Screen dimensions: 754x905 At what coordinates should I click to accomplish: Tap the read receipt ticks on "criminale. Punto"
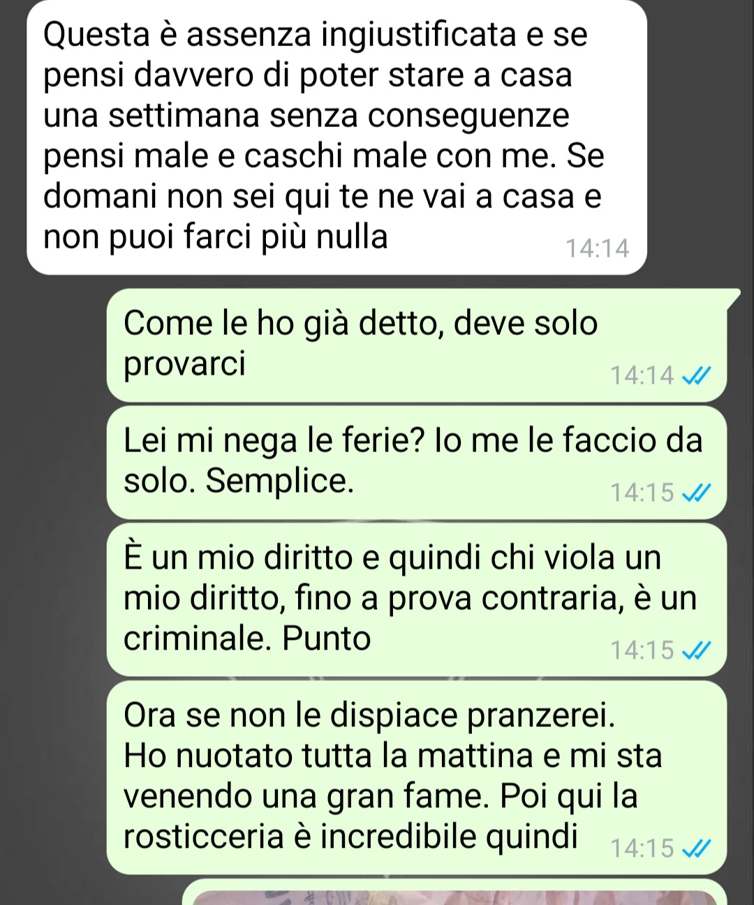pos(696,651)
